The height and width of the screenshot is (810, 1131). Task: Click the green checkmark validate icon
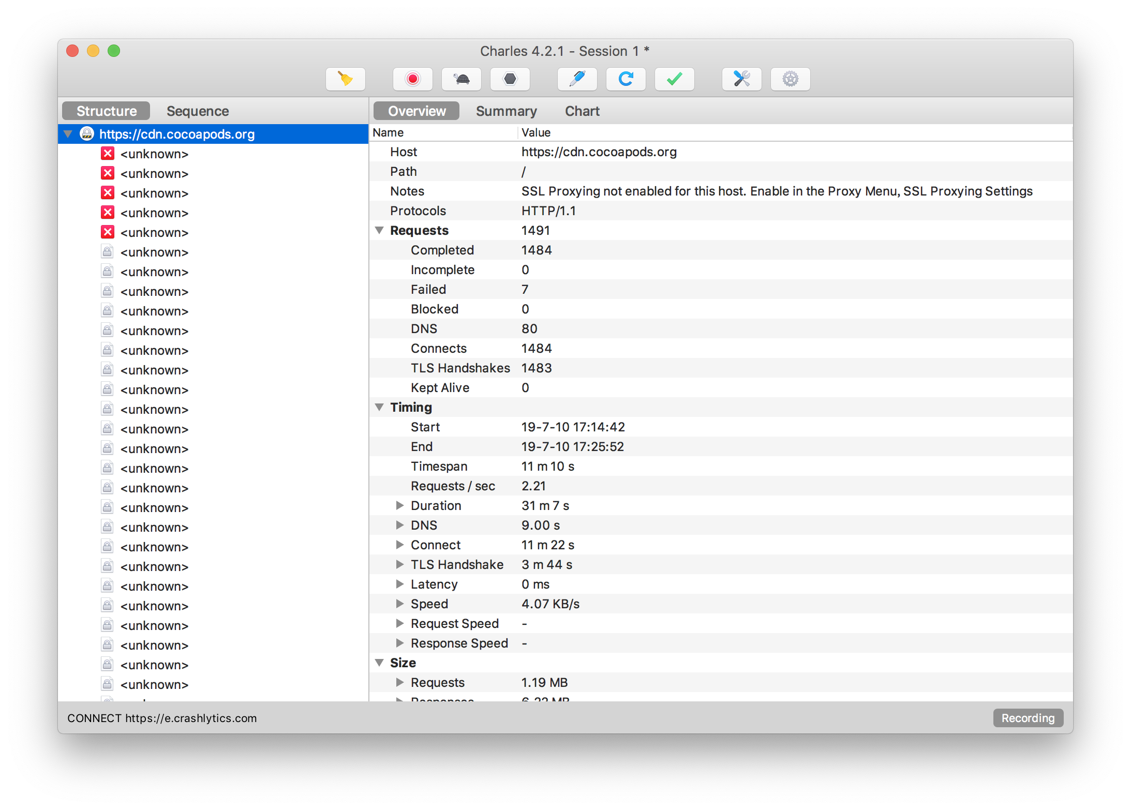(x=674, y=79)
